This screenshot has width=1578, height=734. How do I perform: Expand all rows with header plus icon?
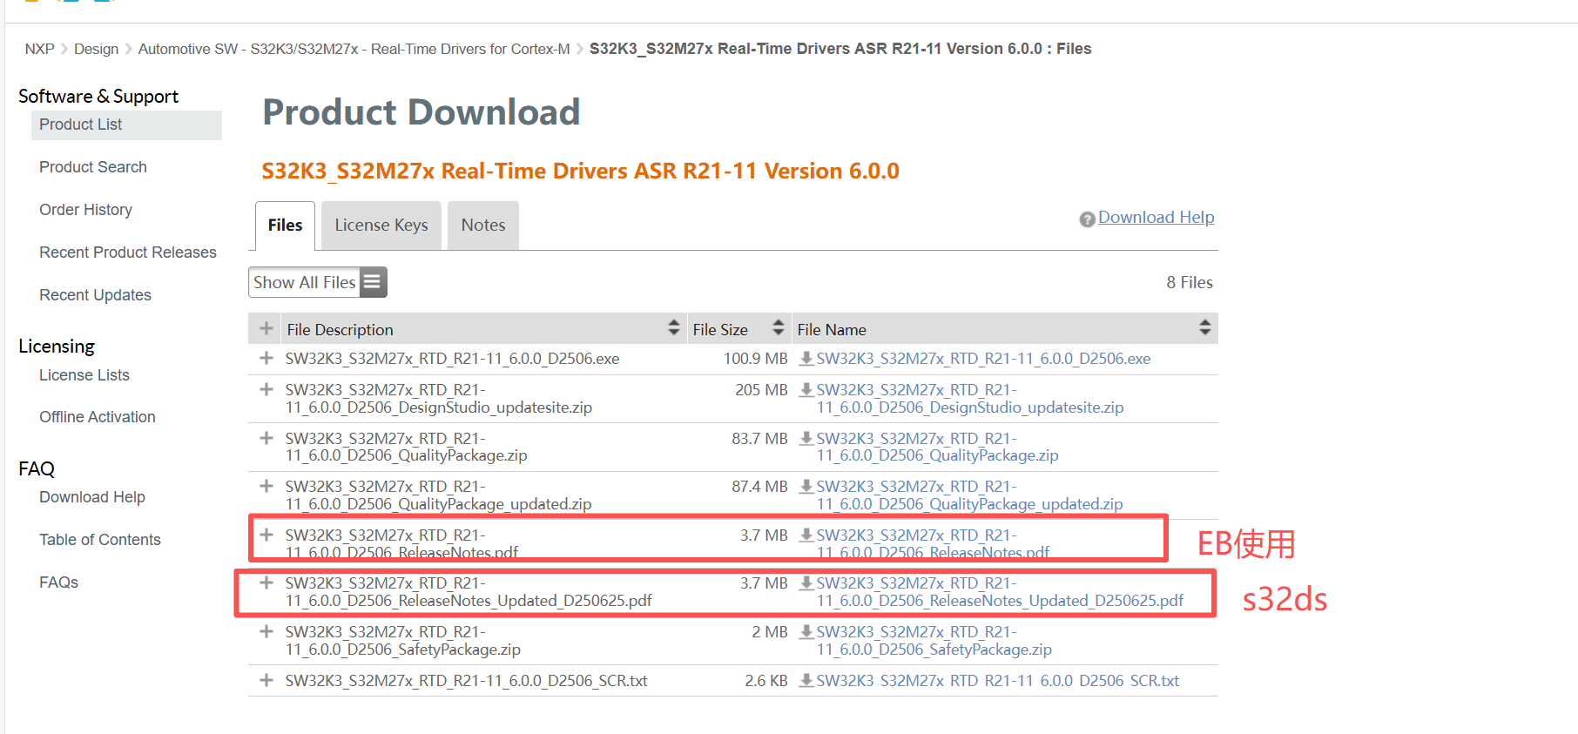coord(266,328)
